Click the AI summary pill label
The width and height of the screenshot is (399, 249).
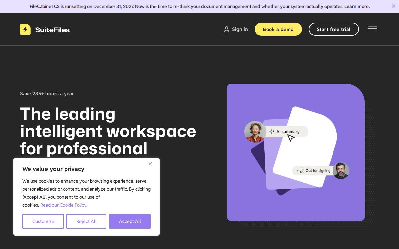pos(288,132)
